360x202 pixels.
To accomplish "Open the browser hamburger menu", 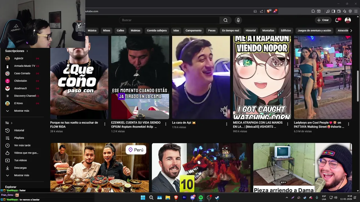I will point(356,11).
